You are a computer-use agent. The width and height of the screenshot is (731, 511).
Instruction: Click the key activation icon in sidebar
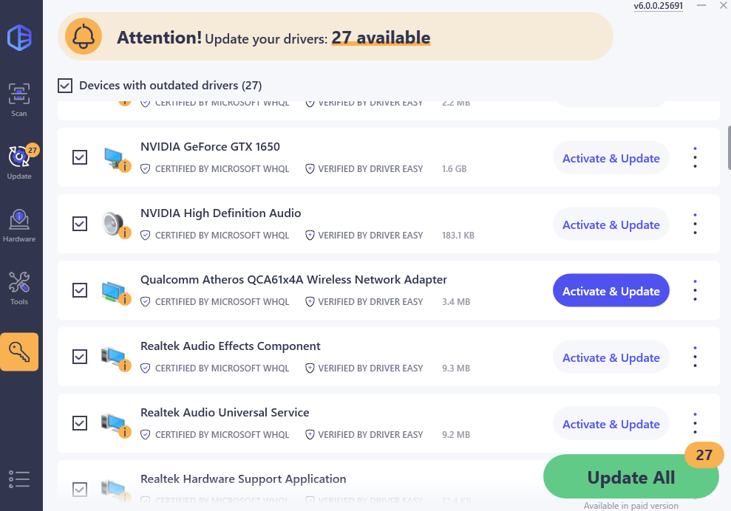(19, 351)
